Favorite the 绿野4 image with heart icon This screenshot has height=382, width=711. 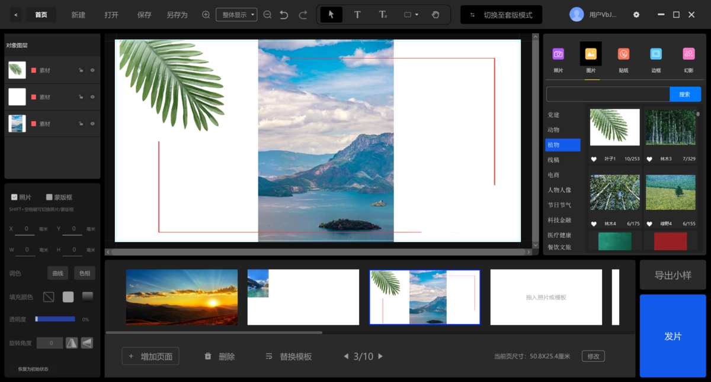pos(649,224)
